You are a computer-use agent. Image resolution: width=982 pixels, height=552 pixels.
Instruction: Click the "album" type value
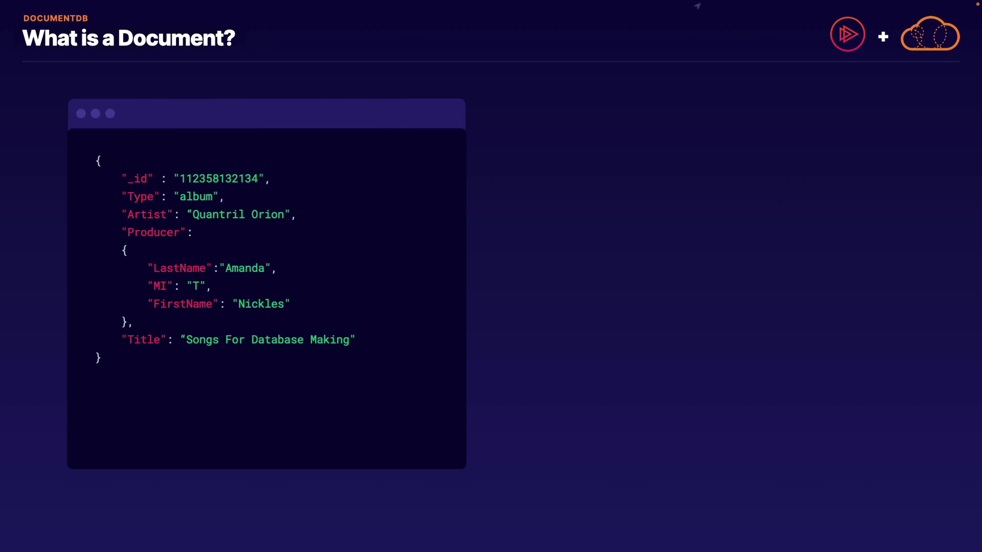[196, 197]
